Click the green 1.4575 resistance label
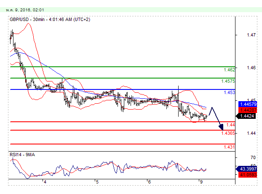The image size is (262, 194). (228, 81)
